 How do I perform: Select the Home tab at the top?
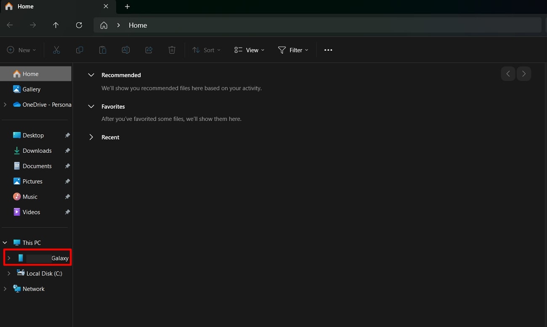pos(25,6)
